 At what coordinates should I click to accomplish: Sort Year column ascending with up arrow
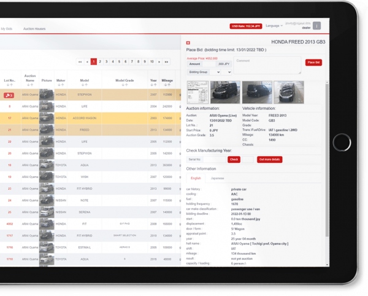tap(155, 85)
